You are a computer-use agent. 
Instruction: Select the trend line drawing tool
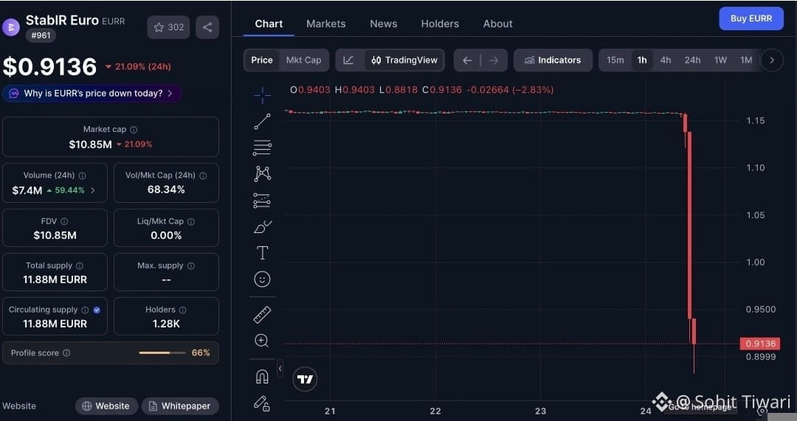click(262, 122)
